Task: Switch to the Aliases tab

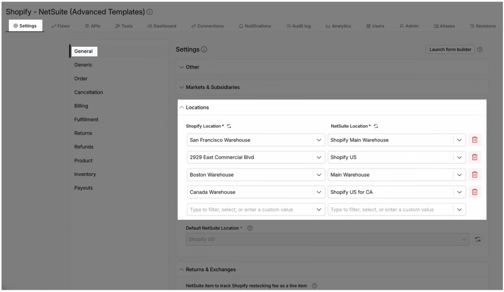Action: coord(444,26)
